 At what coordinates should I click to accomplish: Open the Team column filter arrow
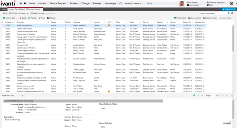(127, 22)
